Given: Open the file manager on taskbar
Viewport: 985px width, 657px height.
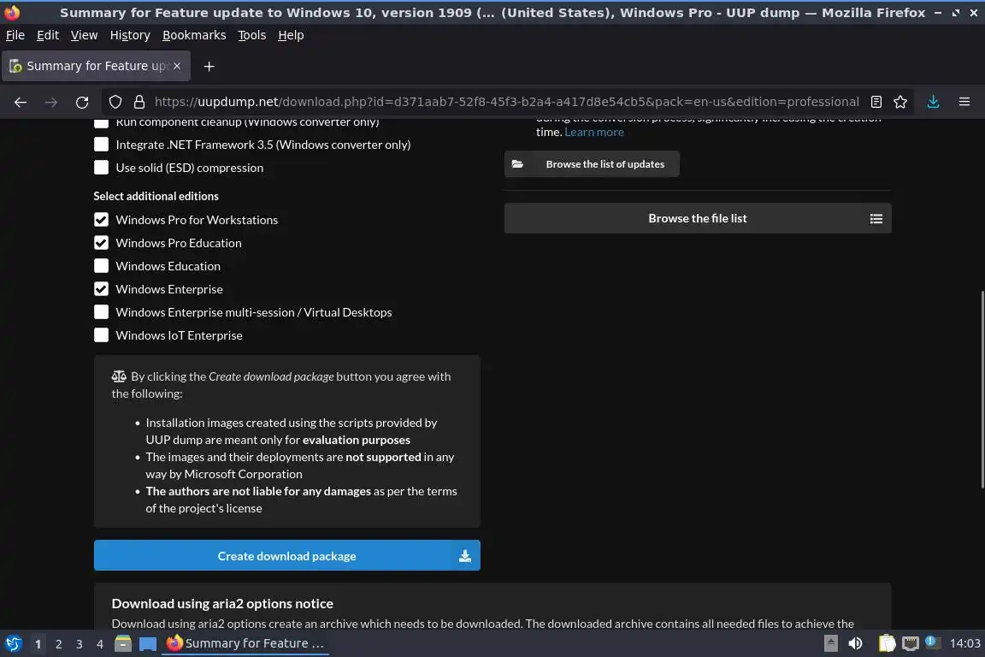Looking at the screenshot, I should point(123,643).
